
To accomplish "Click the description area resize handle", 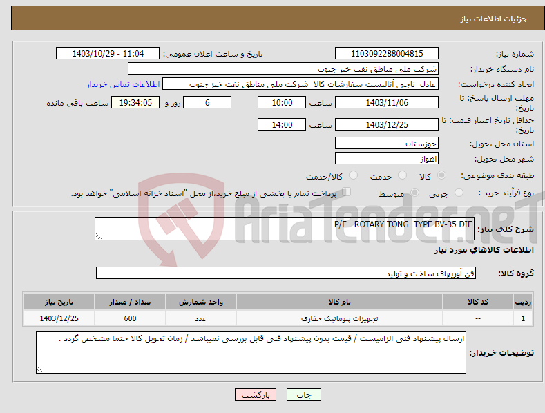I will (x=99, y=236).
